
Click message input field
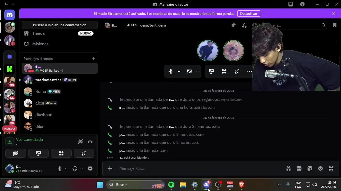pos(200,168)
